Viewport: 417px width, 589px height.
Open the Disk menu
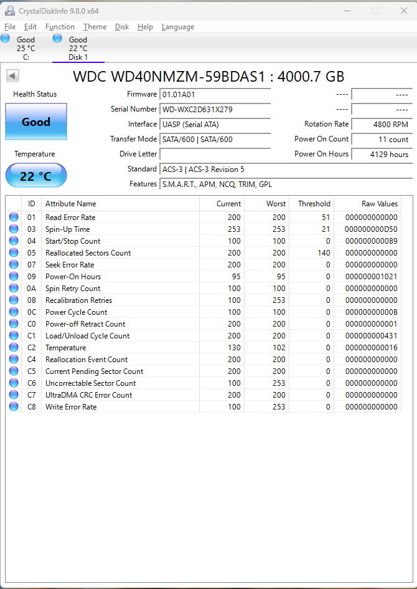coord(122,27)
